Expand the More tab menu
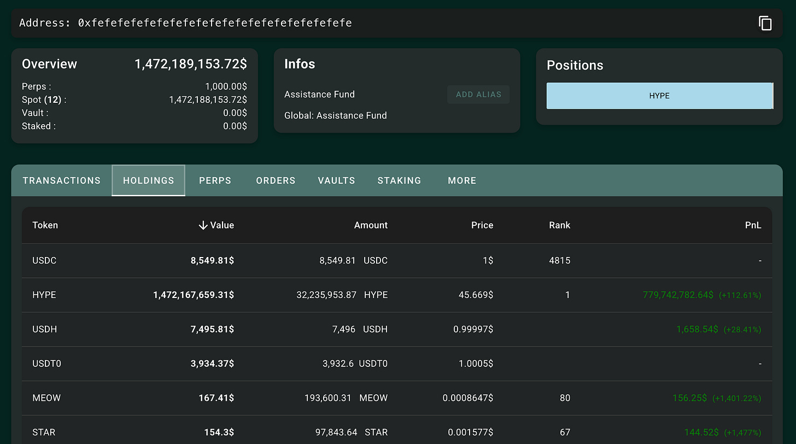Viewport: 796px width, 444px height. (x=462, y=180)
